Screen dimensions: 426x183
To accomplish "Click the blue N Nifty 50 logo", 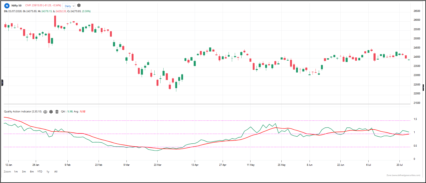I will 7,6.
